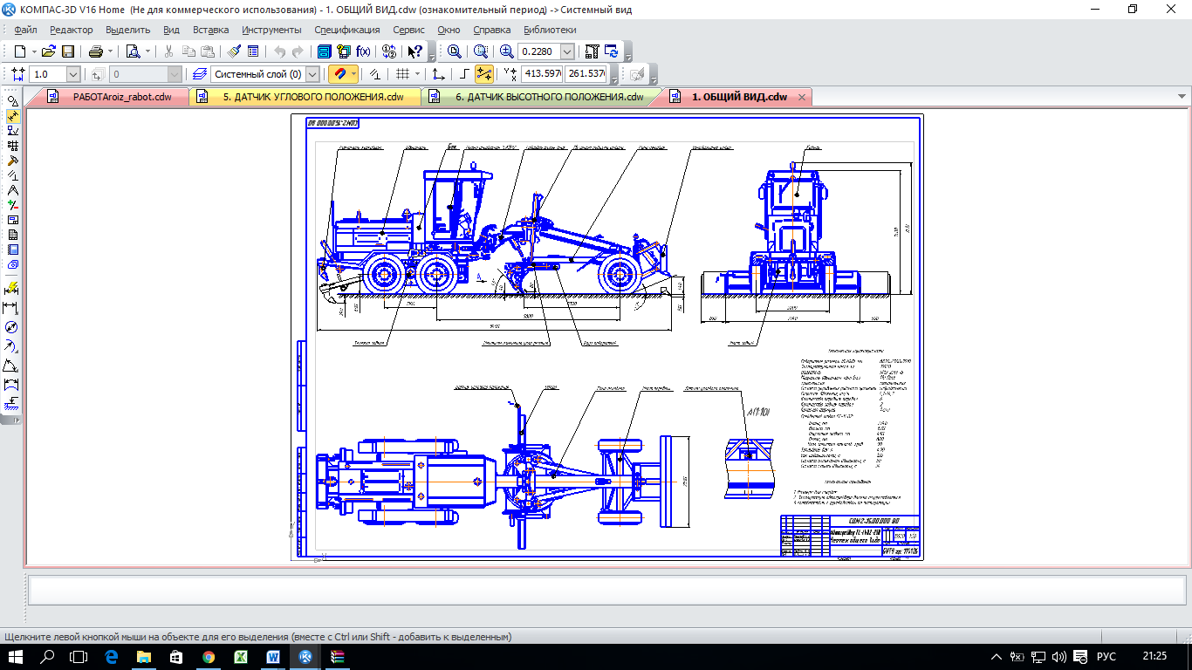1192x670 pixels.
Task: Expand the print options arrow beside printer
Action: (111, 51)
